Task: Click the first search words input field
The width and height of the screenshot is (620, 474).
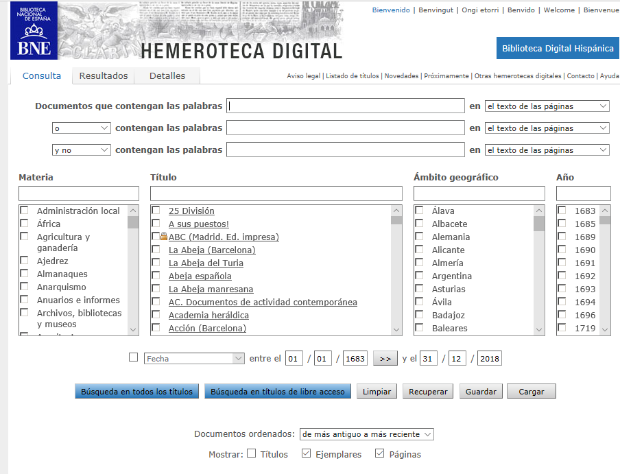Action: point(346,106)
